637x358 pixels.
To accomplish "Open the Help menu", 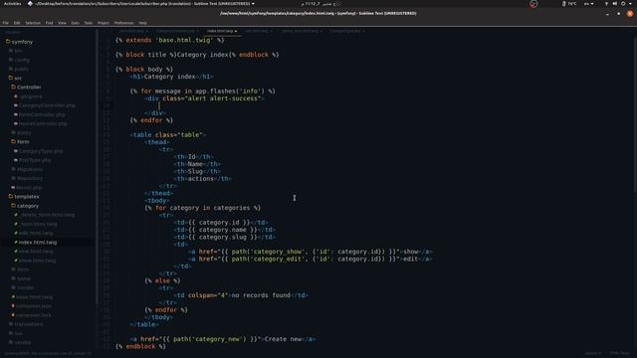I will [142, 23].
